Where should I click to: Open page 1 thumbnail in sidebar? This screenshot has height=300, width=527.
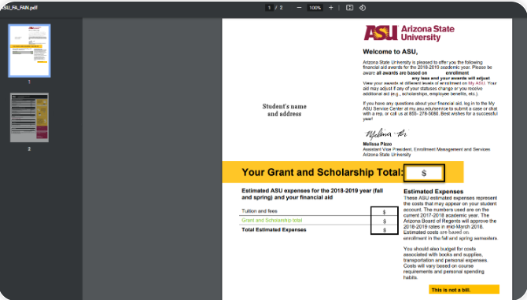[29, 51]
